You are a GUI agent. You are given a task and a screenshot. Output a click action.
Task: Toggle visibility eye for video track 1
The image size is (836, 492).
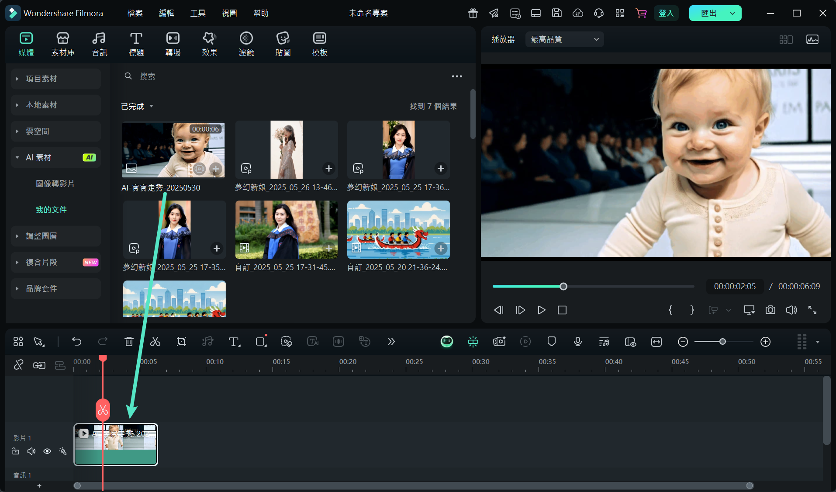(x=47, y=451)
